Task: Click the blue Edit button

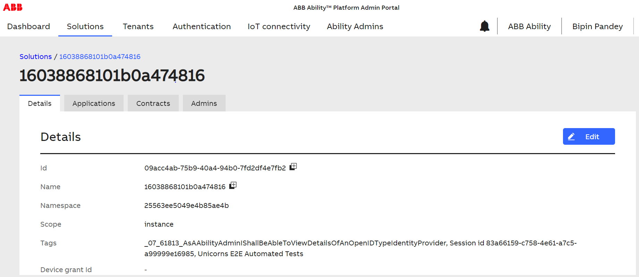Action: 589,136
